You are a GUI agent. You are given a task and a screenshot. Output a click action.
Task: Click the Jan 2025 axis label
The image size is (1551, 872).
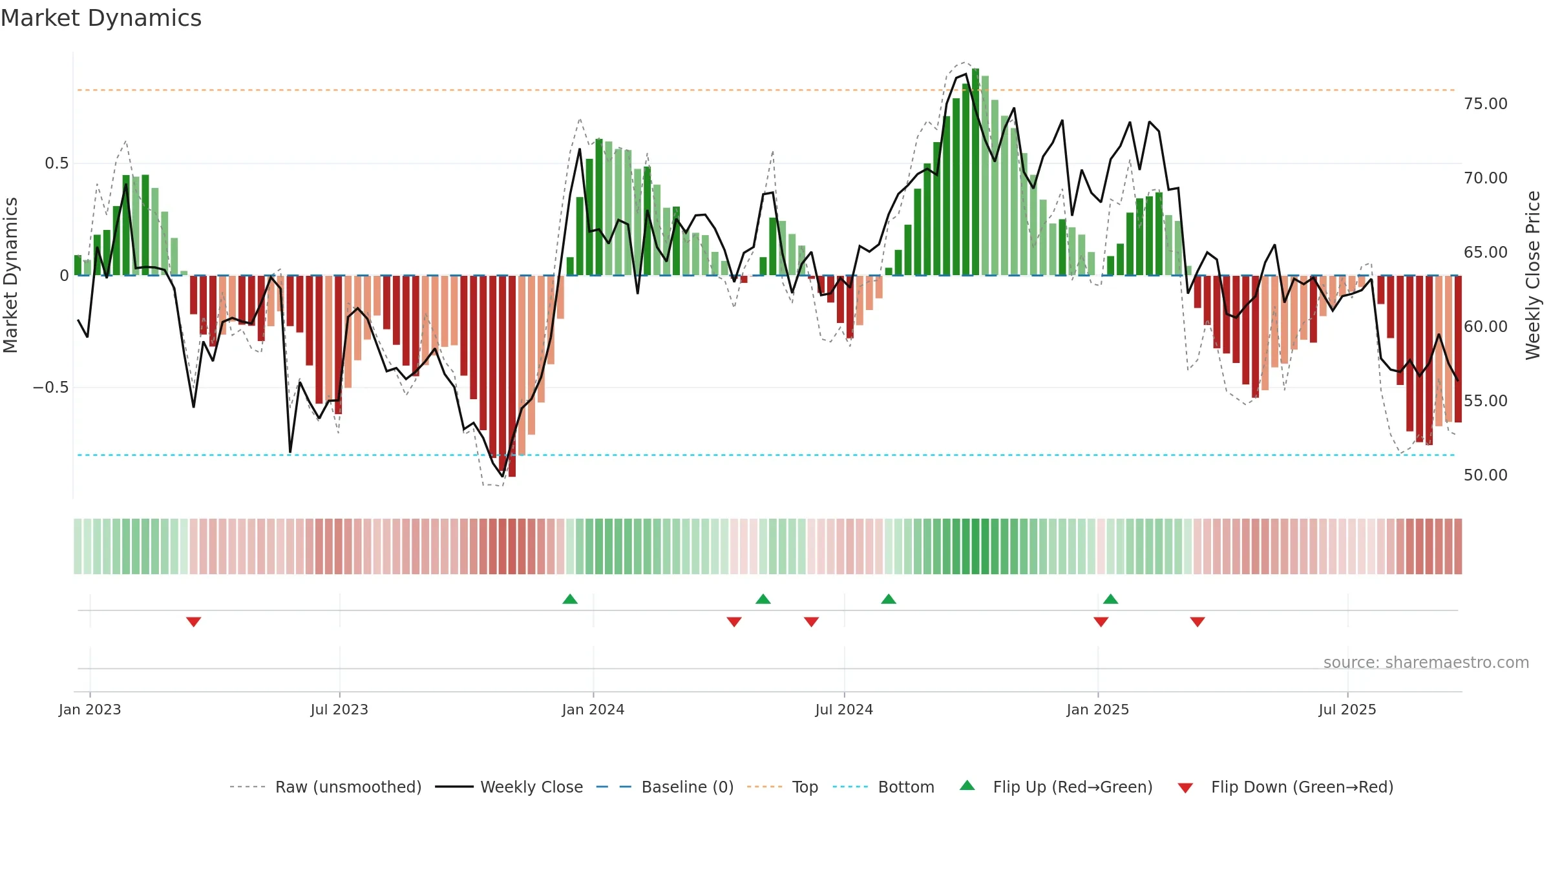click(x=1098, y=709)
